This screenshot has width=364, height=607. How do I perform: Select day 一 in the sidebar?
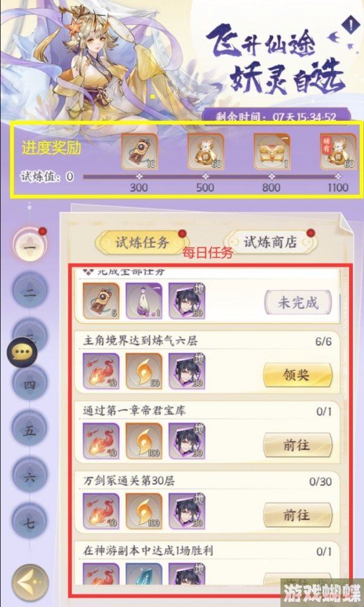pyautogui.click(x=30, y=245)
